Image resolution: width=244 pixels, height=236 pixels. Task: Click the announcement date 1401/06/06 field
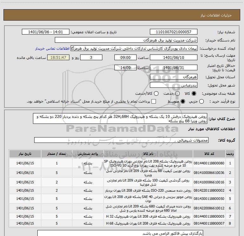tap(46, 32)
